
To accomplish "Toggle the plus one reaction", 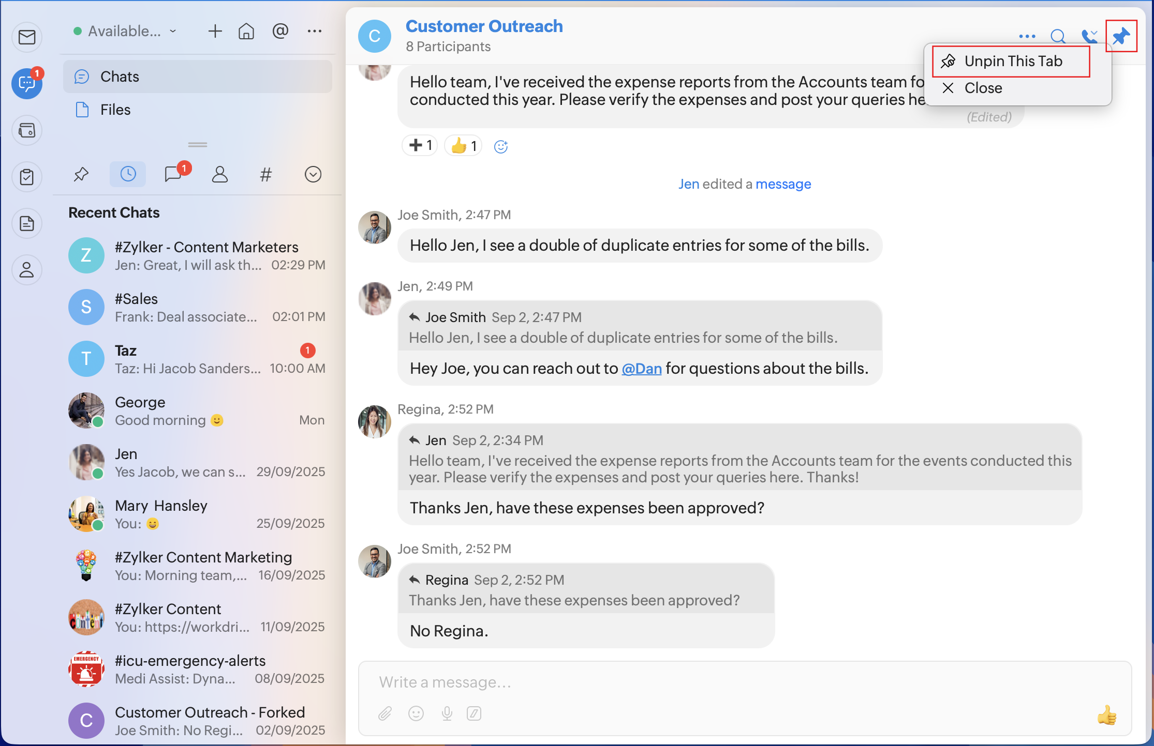I will click(420, 146).
